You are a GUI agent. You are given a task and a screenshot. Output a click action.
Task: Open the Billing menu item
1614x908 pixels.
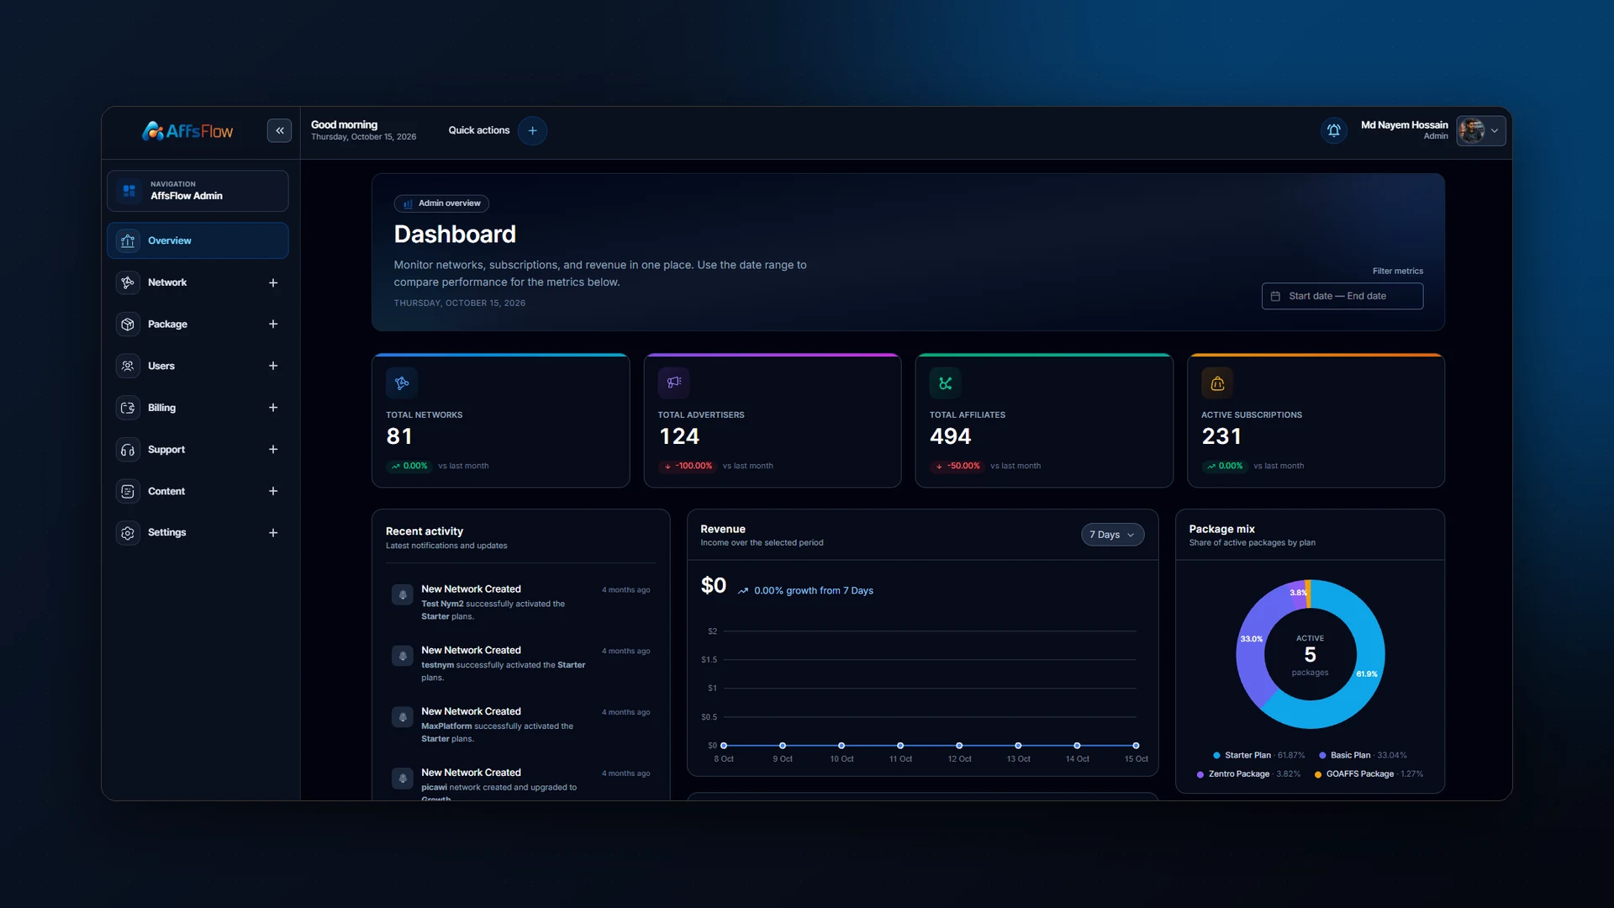pyautogui.click(x=198, y=408)
